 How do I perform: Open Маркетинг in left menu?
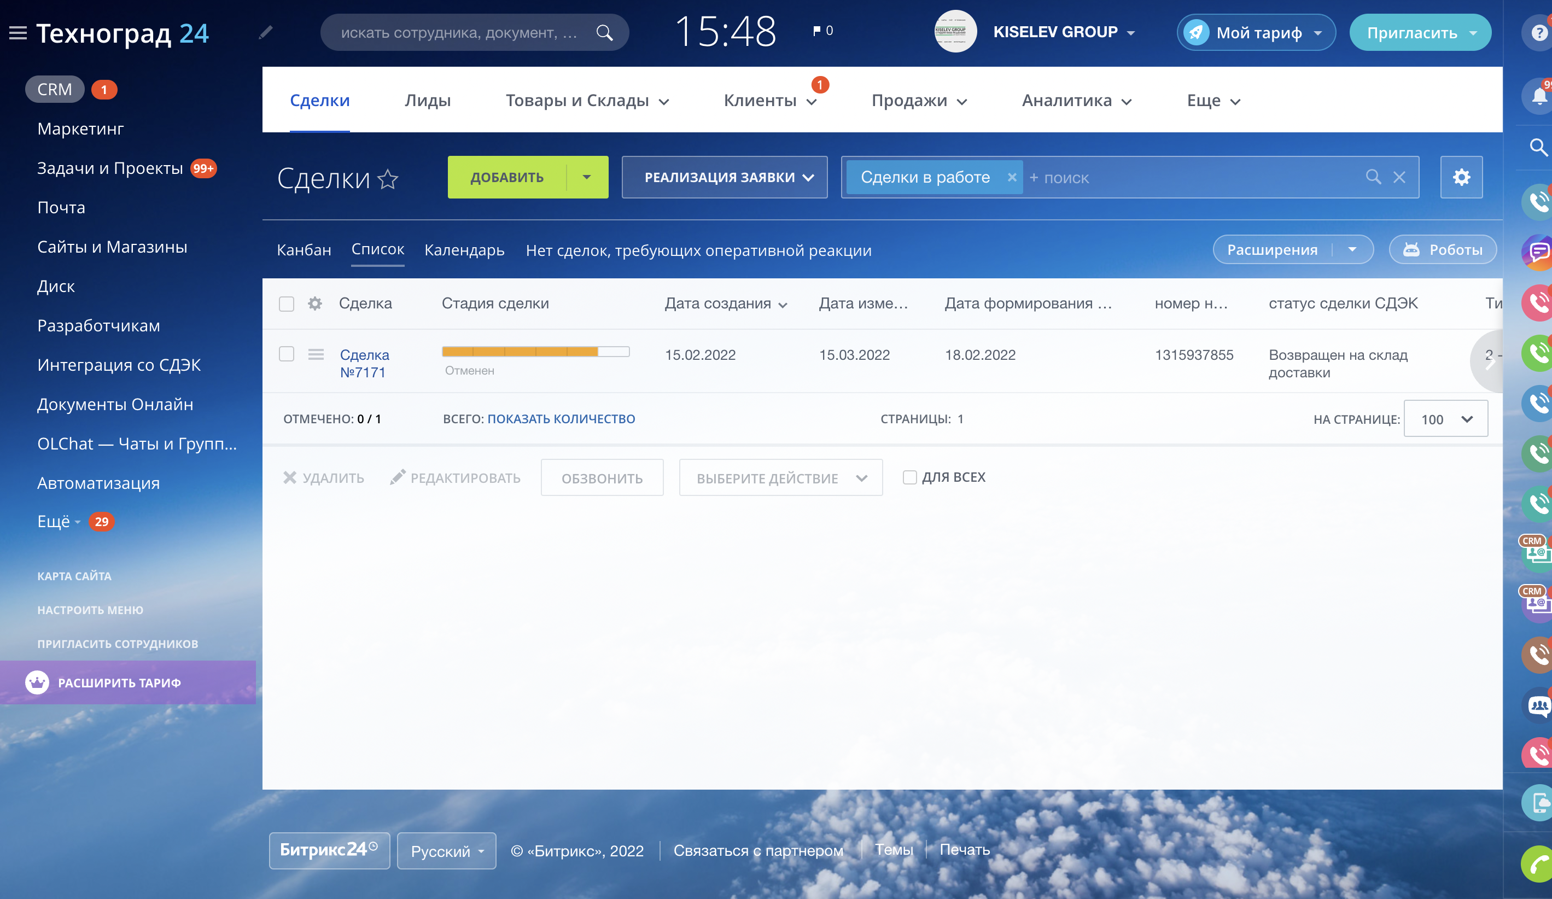coord(81,129)
